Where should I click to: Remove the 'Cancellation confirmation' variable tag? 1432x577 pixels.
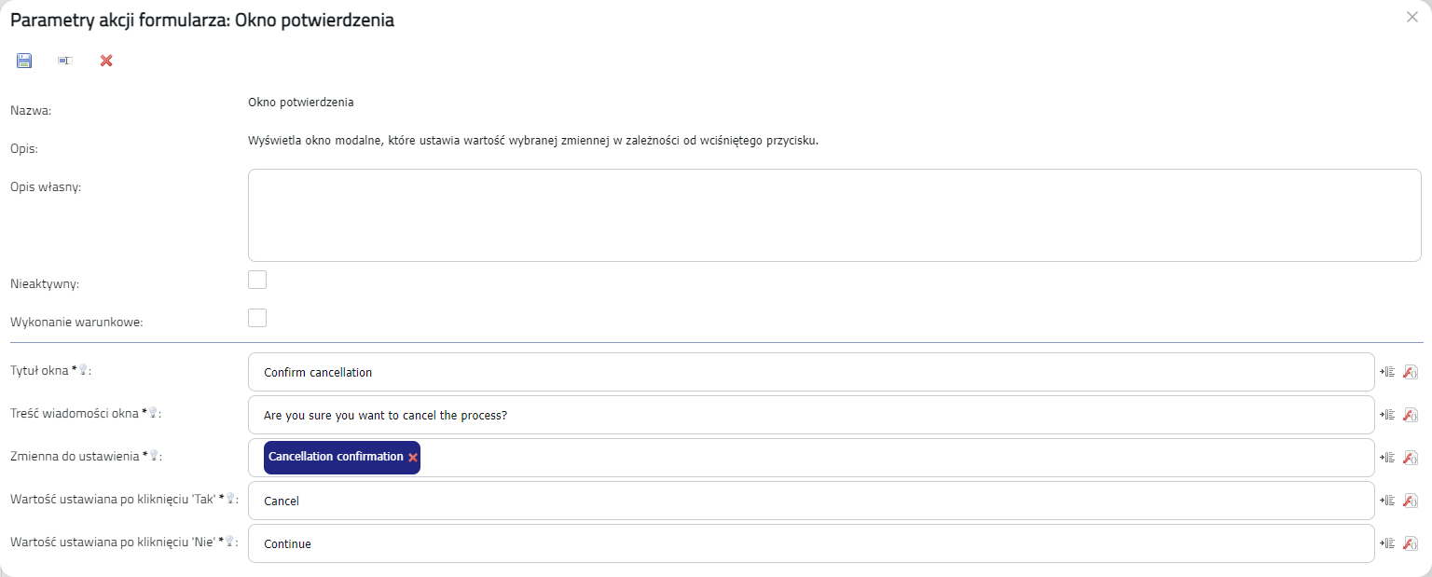[413, 458]
